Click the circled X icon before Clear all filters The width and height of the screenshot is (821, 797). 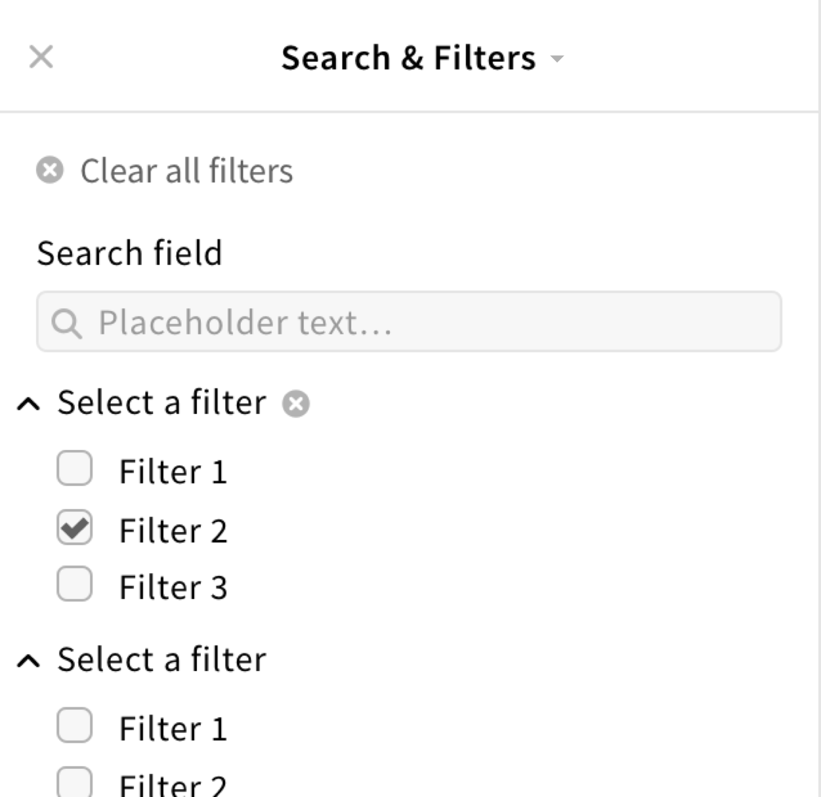[x=50, y=171]
